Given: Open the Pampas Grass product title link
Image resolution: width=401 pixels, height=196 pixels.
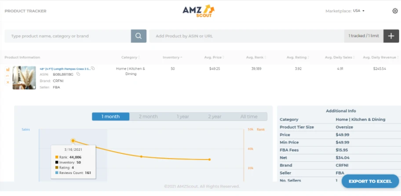Looking at the screenshot, I should [x=65, y=69].
